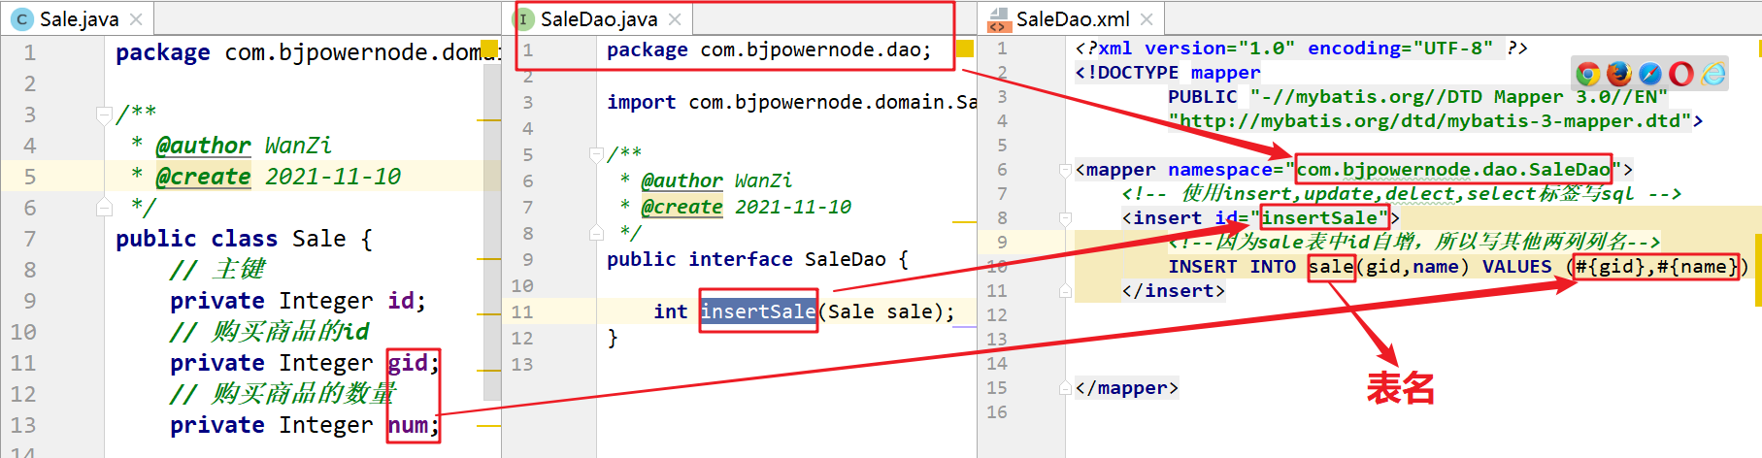Close the Sale.java tab

pos(136,19)
